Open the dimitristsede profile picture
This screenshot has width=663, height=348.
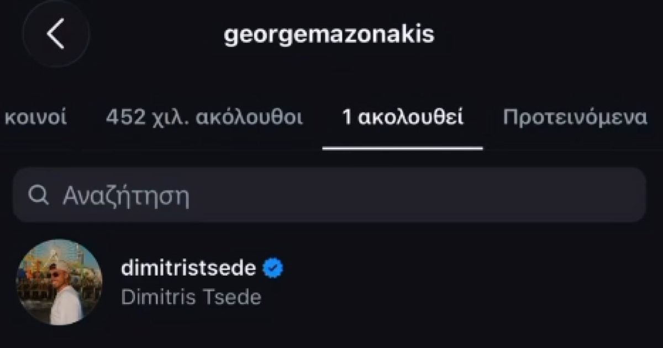[59, 282]
